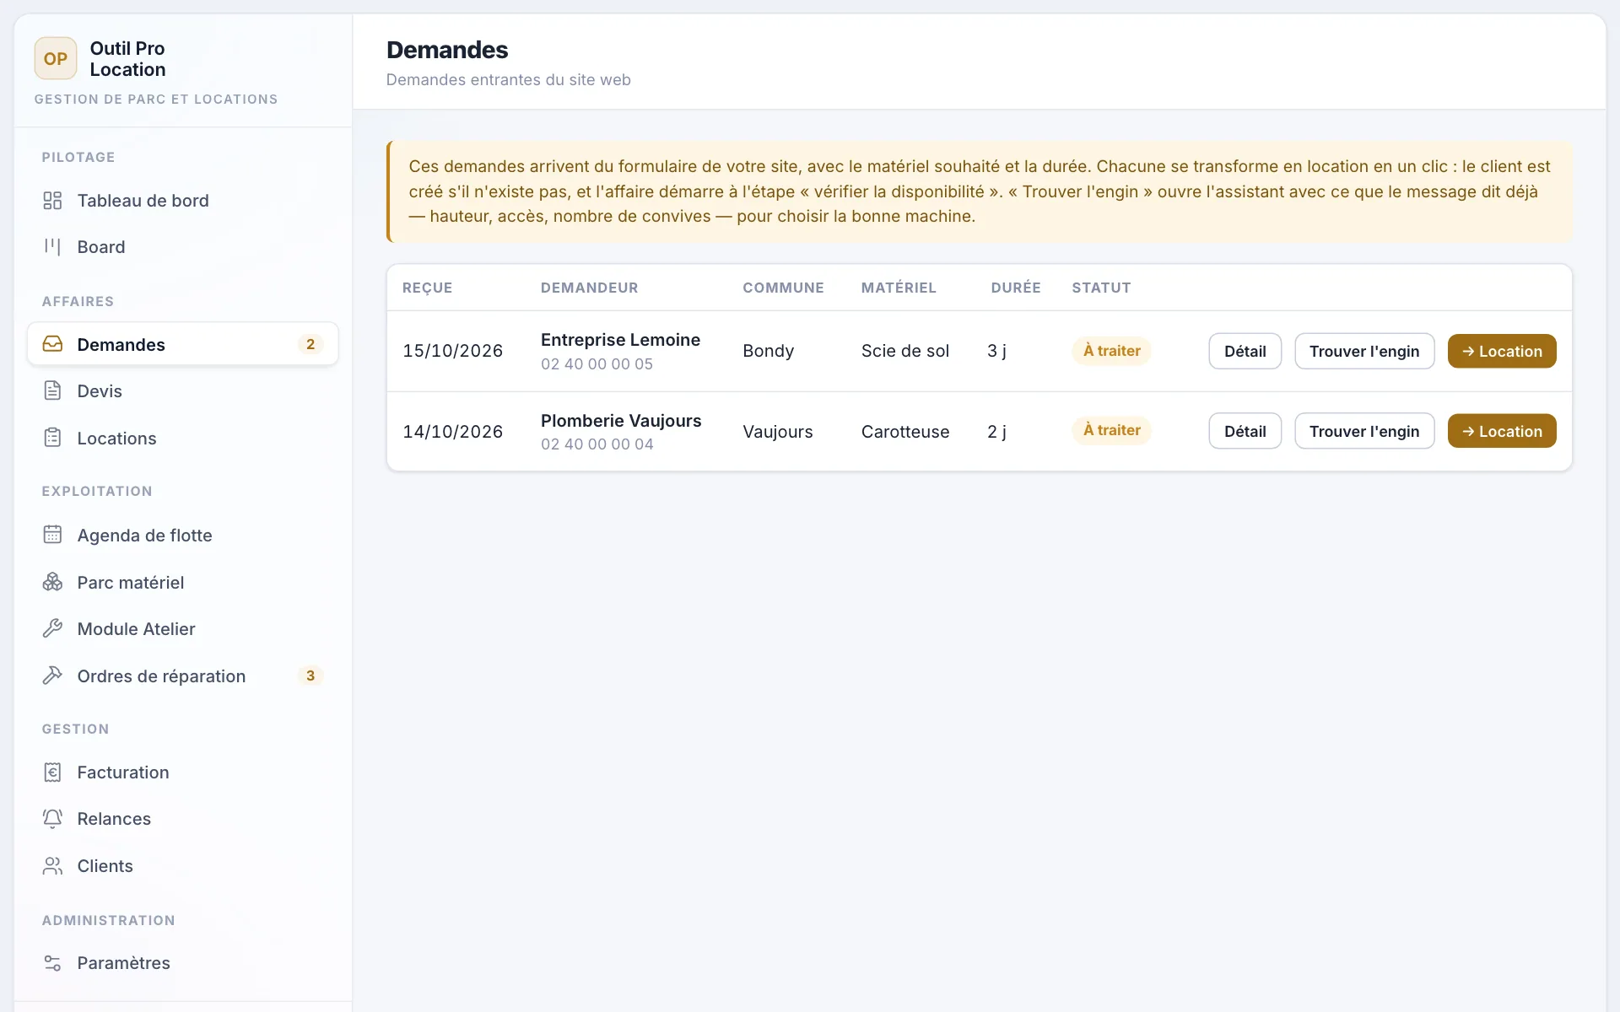The height and width of the screenshot is (1012, 1620).
Task: Open Locations section
Action: coord(183,439)
